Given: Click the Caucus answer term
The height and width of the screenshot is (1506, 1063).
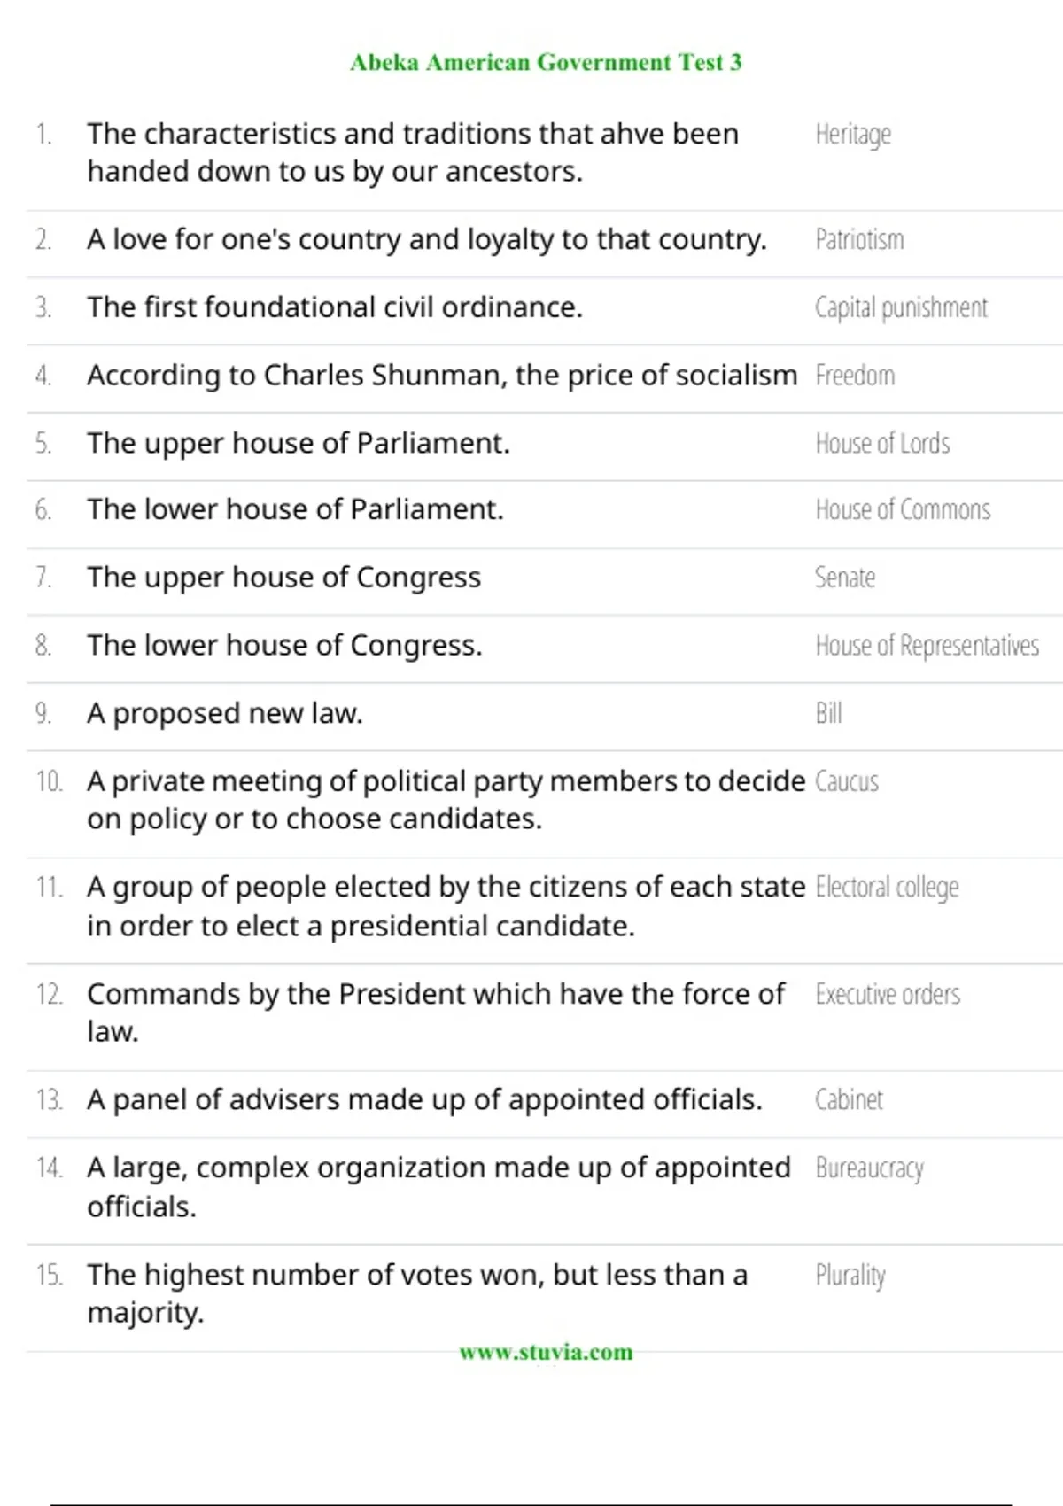Looking at the screenshot, I should [x=847, y=781].
